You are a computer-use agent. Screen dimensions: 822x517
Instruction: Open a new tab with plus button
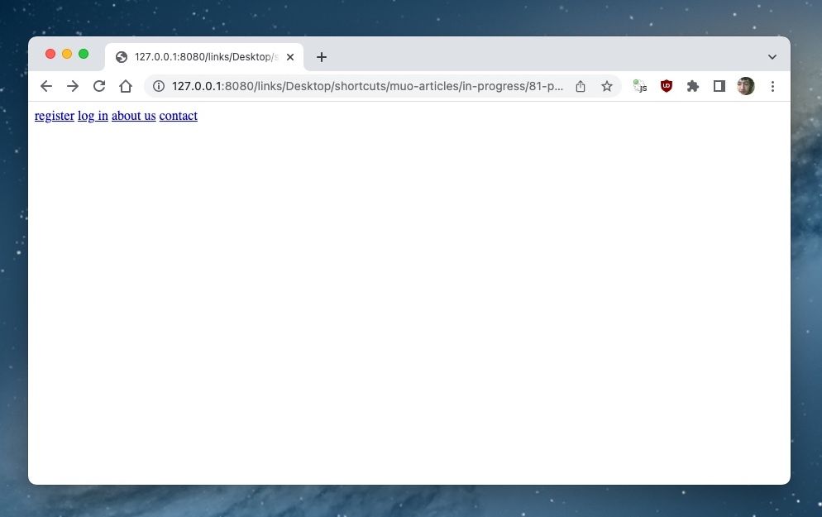click(x=322, y=57)
